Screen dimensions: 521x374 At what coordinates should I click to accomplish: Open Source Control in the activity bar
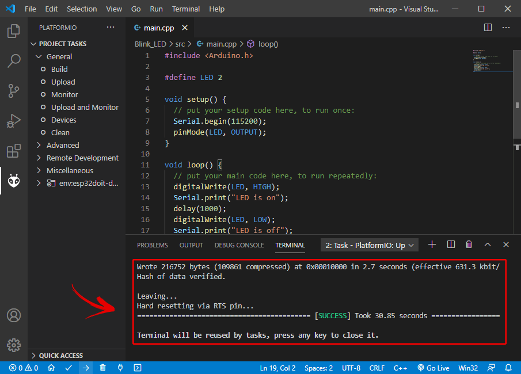click(x=13, y=91)
